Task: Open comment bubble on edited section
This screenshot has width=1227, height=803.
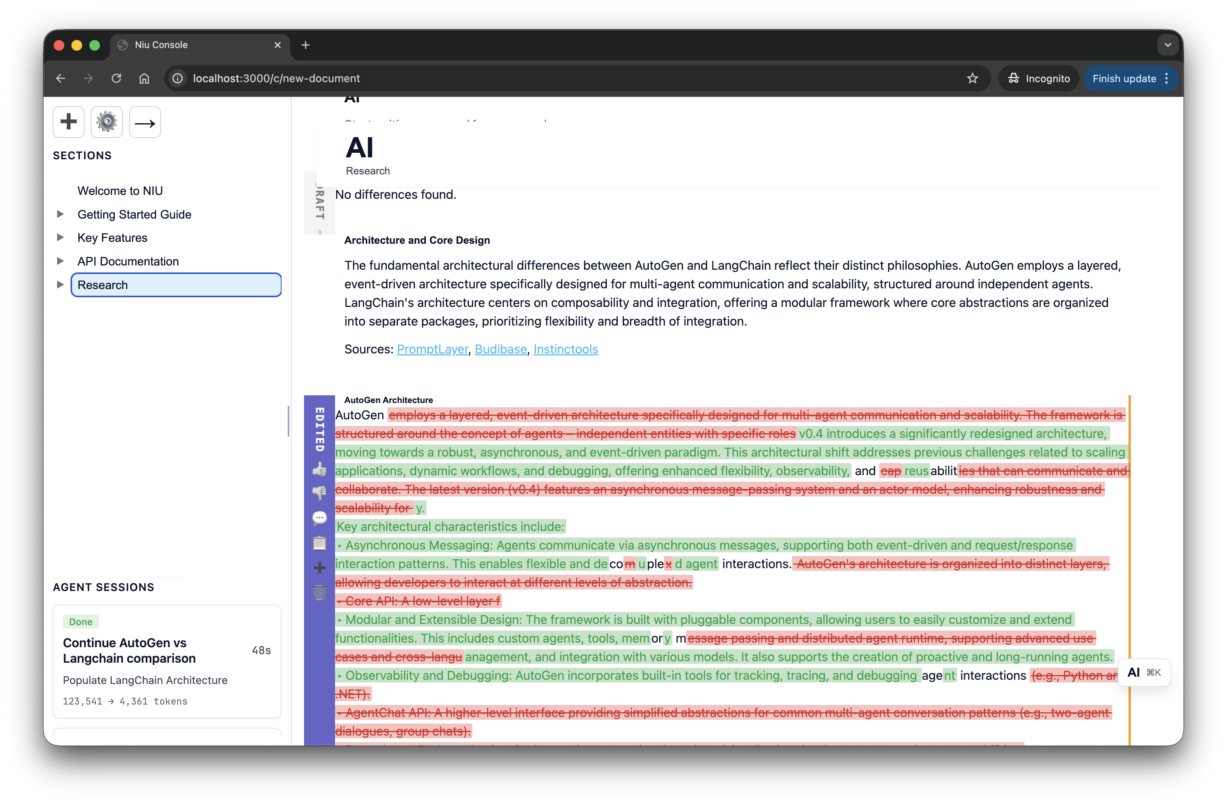Action: pos(320,518)
